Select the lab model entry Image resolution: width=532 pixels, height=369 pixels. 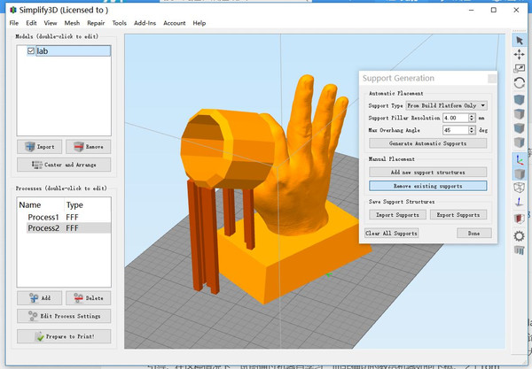73,51
